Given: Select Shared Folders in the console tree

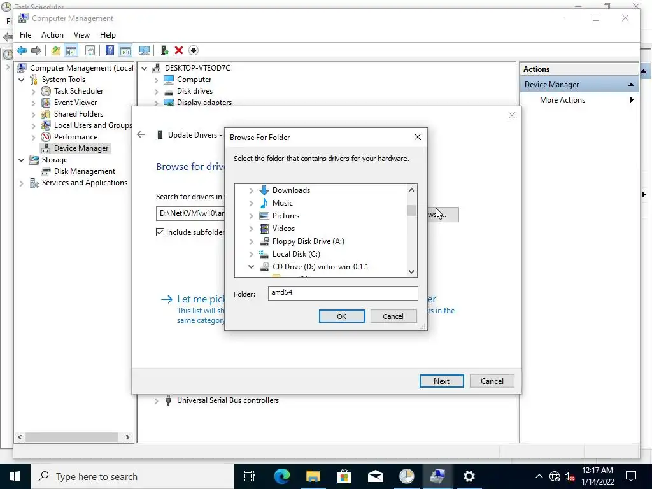Looking at the screenshot, I should (x=78, y=114).
